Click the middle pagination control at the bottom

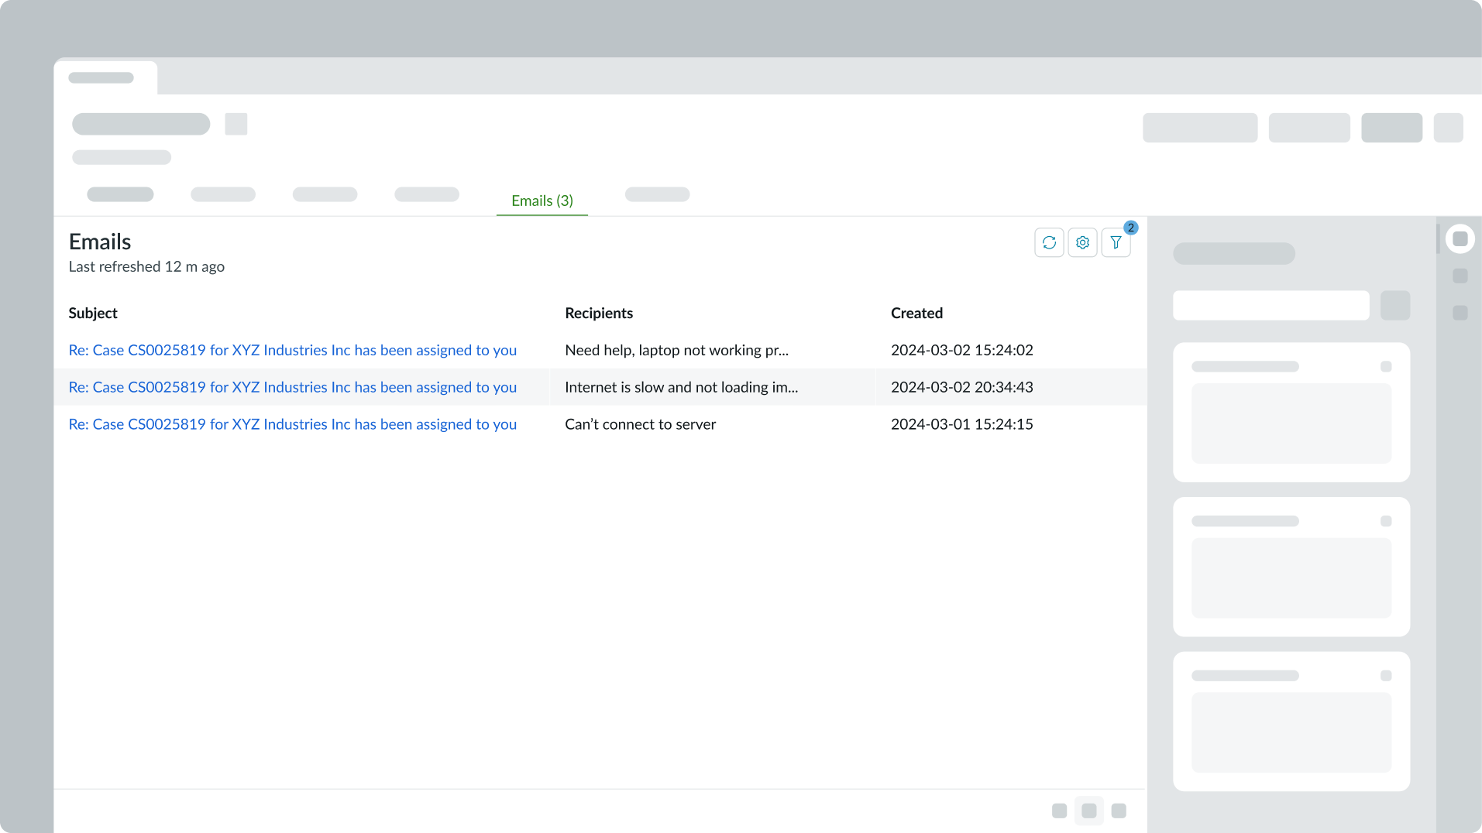[1089, 811]
